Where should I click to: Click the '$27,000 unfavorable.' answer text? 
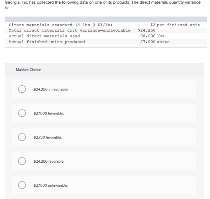click(51, 186)
